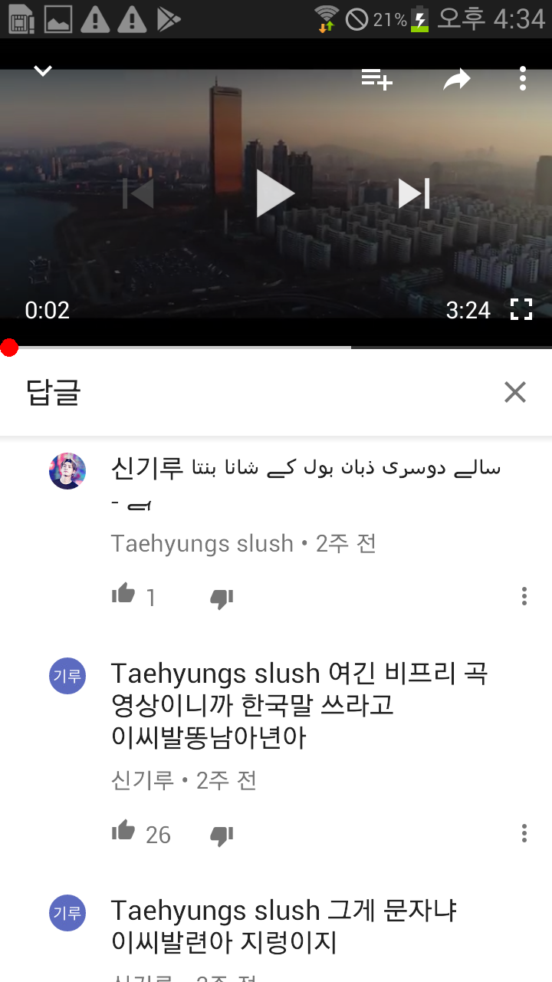This screenshot has height=982, width=552.
Task: Open options menu for the first comment
Action: (x=524, y=596)
